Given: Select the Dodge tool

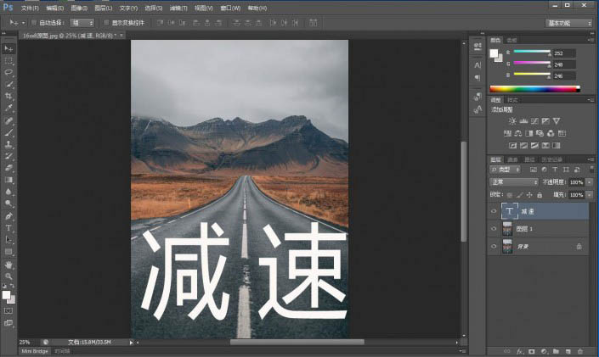Looking at the screenshot, I should [8, 204].
